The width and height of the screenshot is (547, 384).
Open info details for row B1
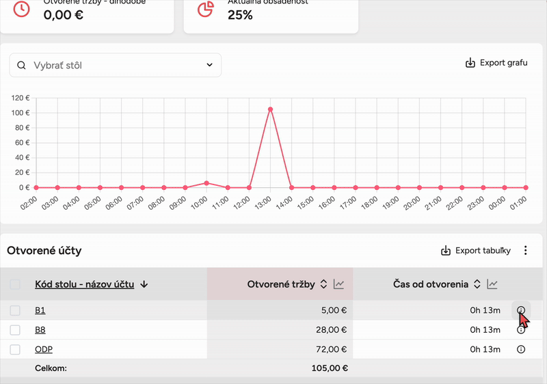pyautogui.click(x=521, y=310)
